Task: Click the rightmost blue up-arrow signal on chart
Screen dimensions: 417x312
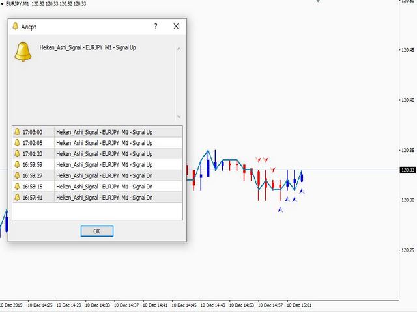Action: point(302,190)
